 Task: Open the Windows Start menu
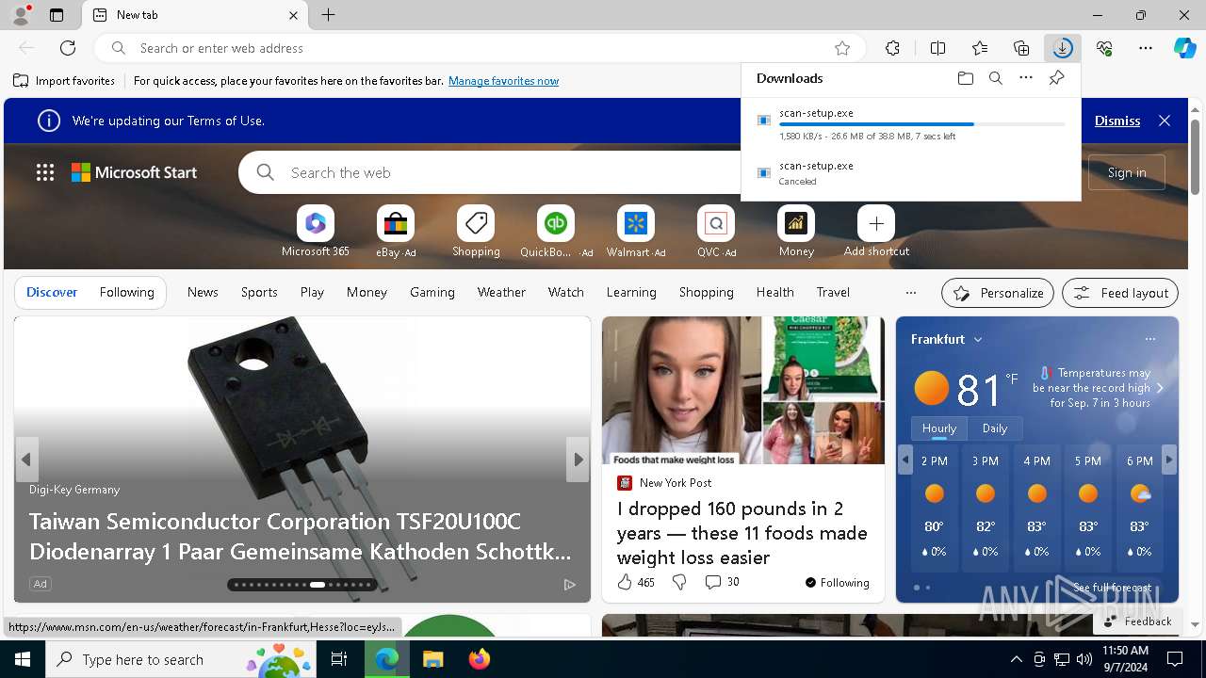coord(23,659)
